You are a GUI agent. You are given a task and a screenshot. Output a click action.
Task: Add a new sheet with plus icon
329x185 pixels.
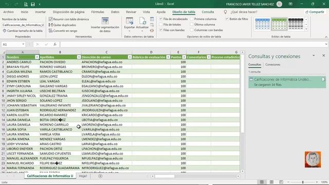click(100, 176)
